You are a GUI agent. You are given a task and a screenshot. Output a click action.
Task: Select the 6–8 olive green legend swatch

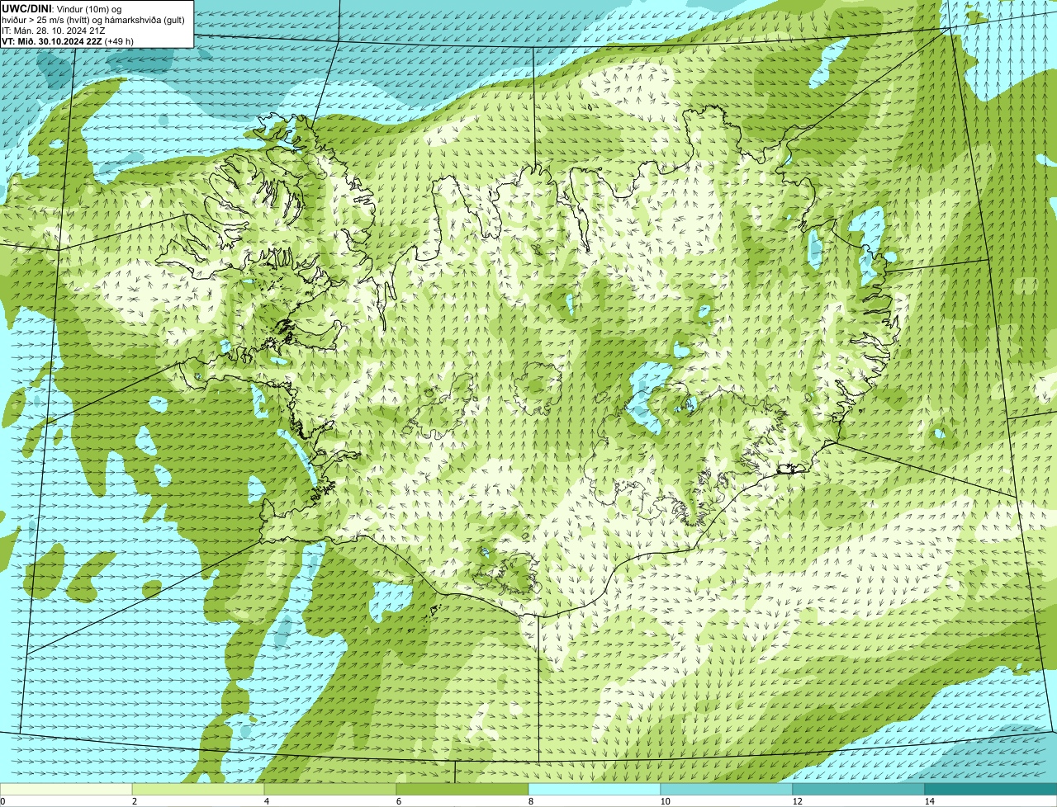coord(462,790)
